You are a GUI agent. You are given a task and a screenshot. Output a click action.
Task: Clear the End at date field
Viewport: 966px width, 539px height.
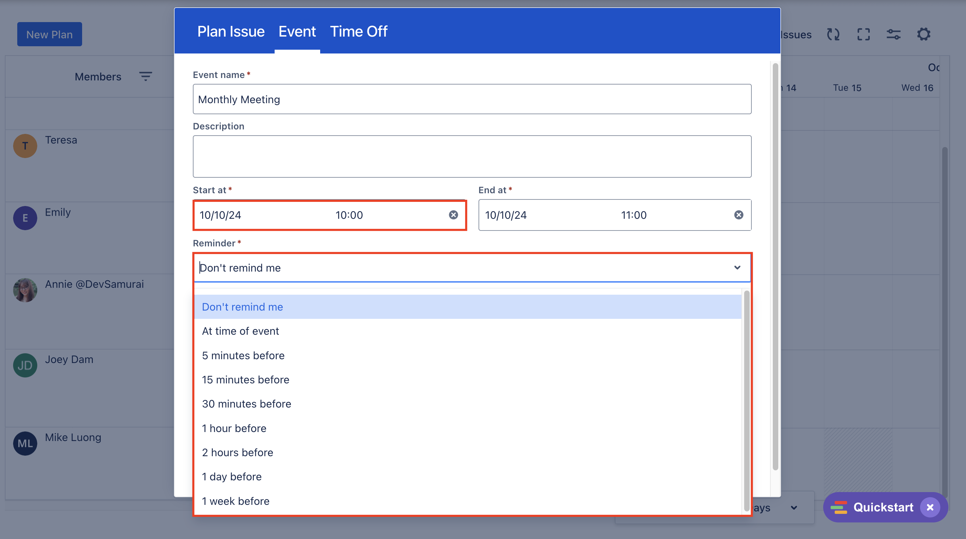[738, 215]
